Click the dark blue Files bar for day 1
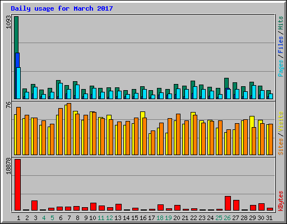The height and width of the screenshot is (224, 287). pos(17,60)
